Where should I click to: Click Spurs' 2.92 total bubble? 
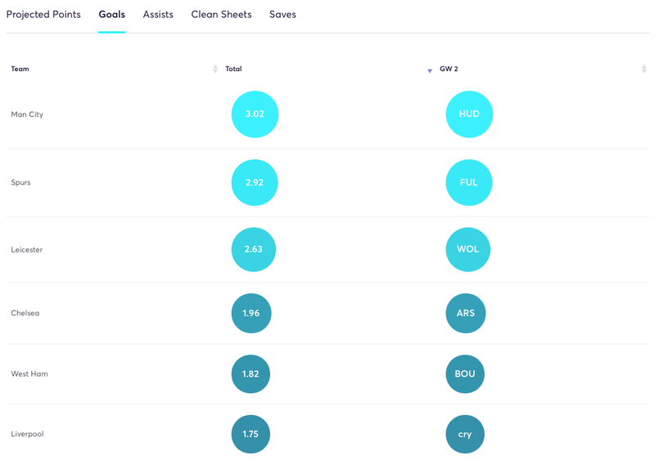255,183
